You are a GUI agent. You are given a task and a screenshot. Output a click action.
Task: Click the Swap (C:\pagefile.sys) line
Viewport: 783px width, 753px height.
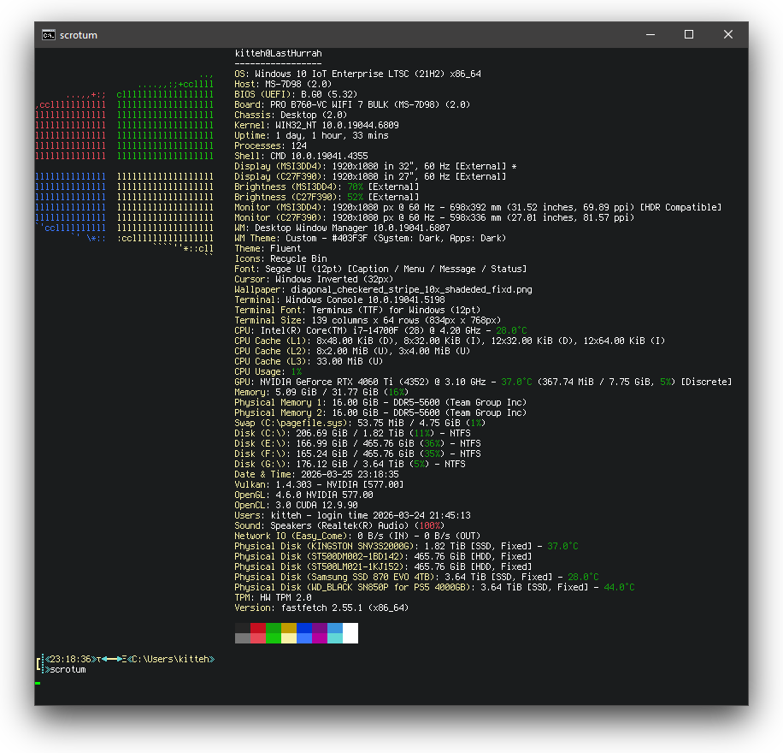[x=360, y=422]
